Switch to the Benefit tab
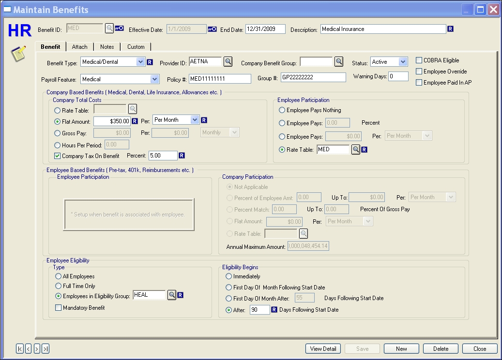The width and height of the screenshot is (502, 360). (50, 47)
